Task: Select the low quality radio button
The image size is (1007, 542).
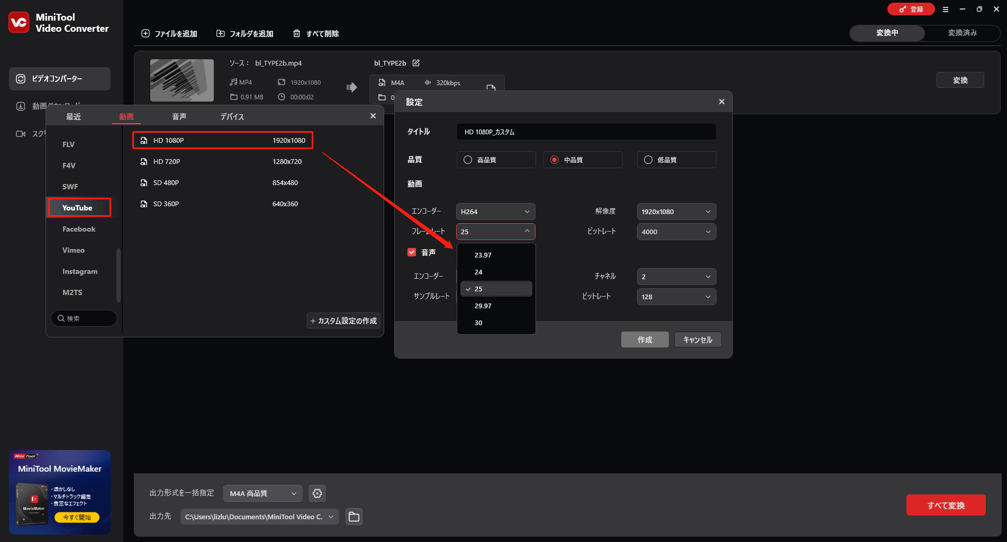Action: [x=648, y=160]
